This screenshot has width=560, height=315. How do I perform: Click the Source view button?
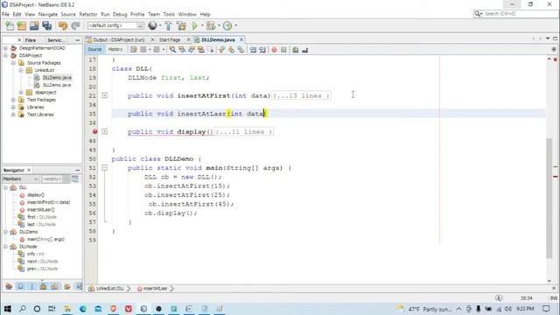coord(94,50)
